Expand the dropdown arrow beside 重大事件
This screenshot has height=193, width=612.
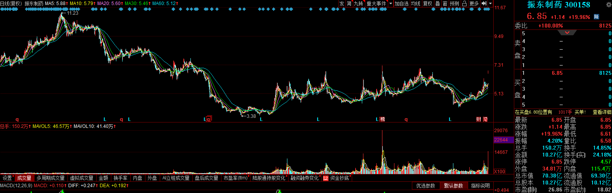pos(391,3)
